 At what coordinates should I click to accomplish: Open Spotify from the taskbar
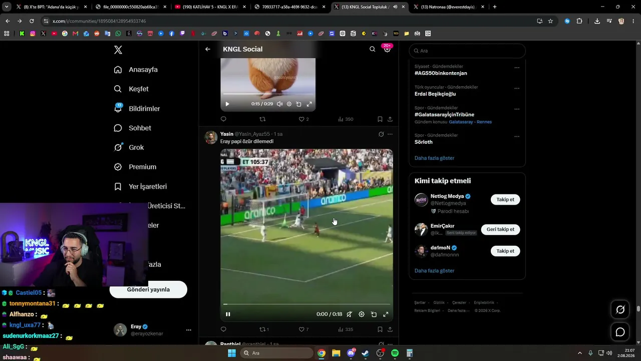point(395,353)
